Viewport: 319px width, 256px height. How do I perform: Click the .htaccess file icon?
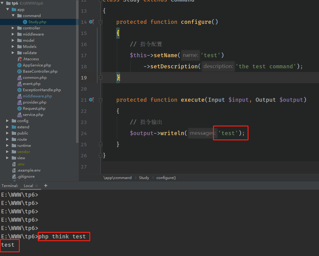(19, 59)
